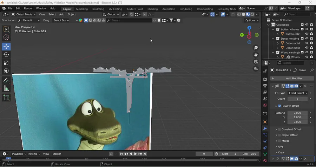Toggle visibility of Collection eye icon
Image resolution: width=316 pixels, height=167 pixels.
[307, 25]
